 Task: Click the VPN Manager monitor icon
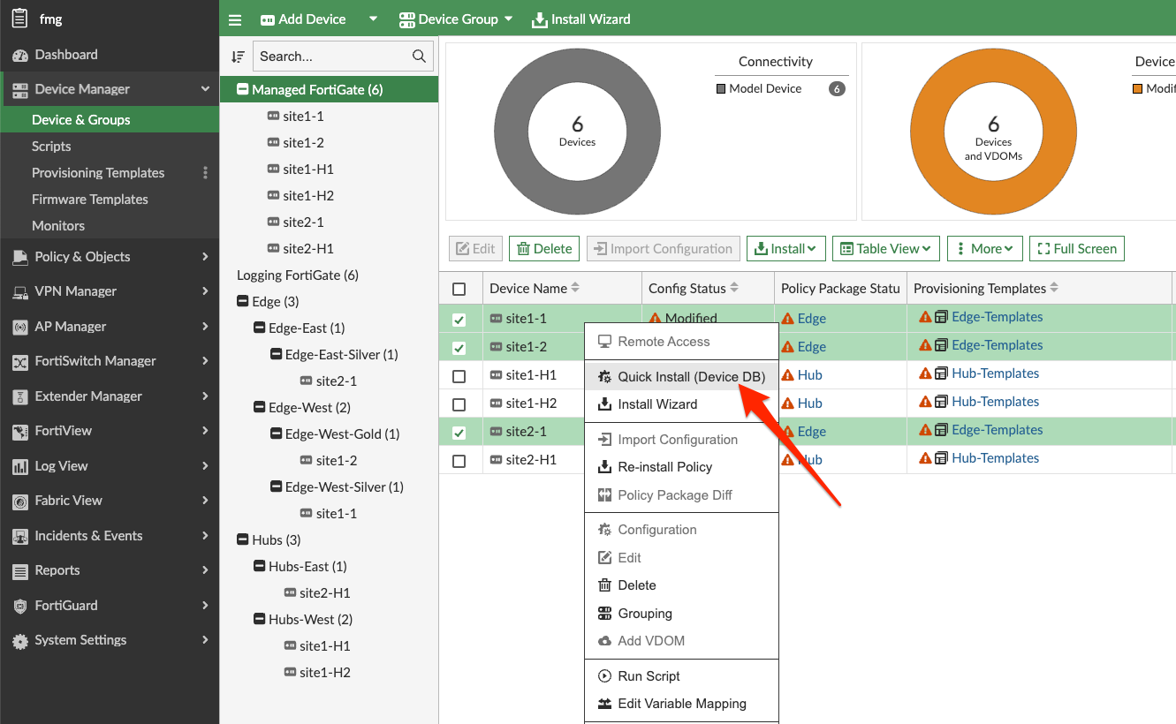click(x=19, y=291)
